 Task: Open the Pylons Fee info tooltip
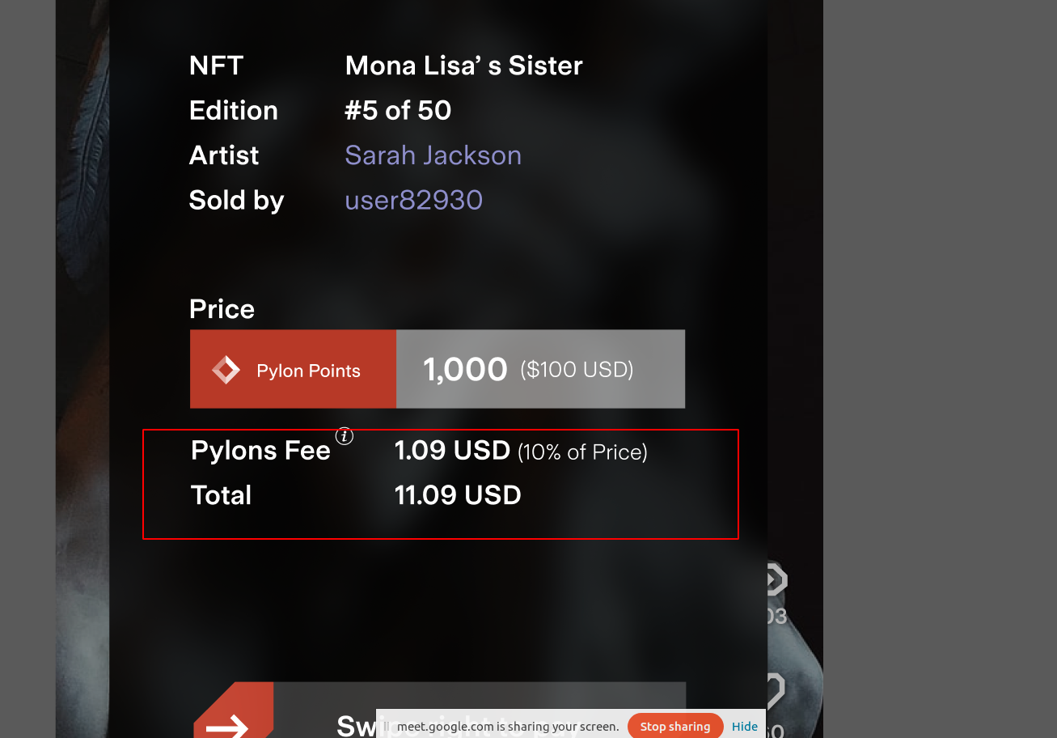[x=345, y=435]
